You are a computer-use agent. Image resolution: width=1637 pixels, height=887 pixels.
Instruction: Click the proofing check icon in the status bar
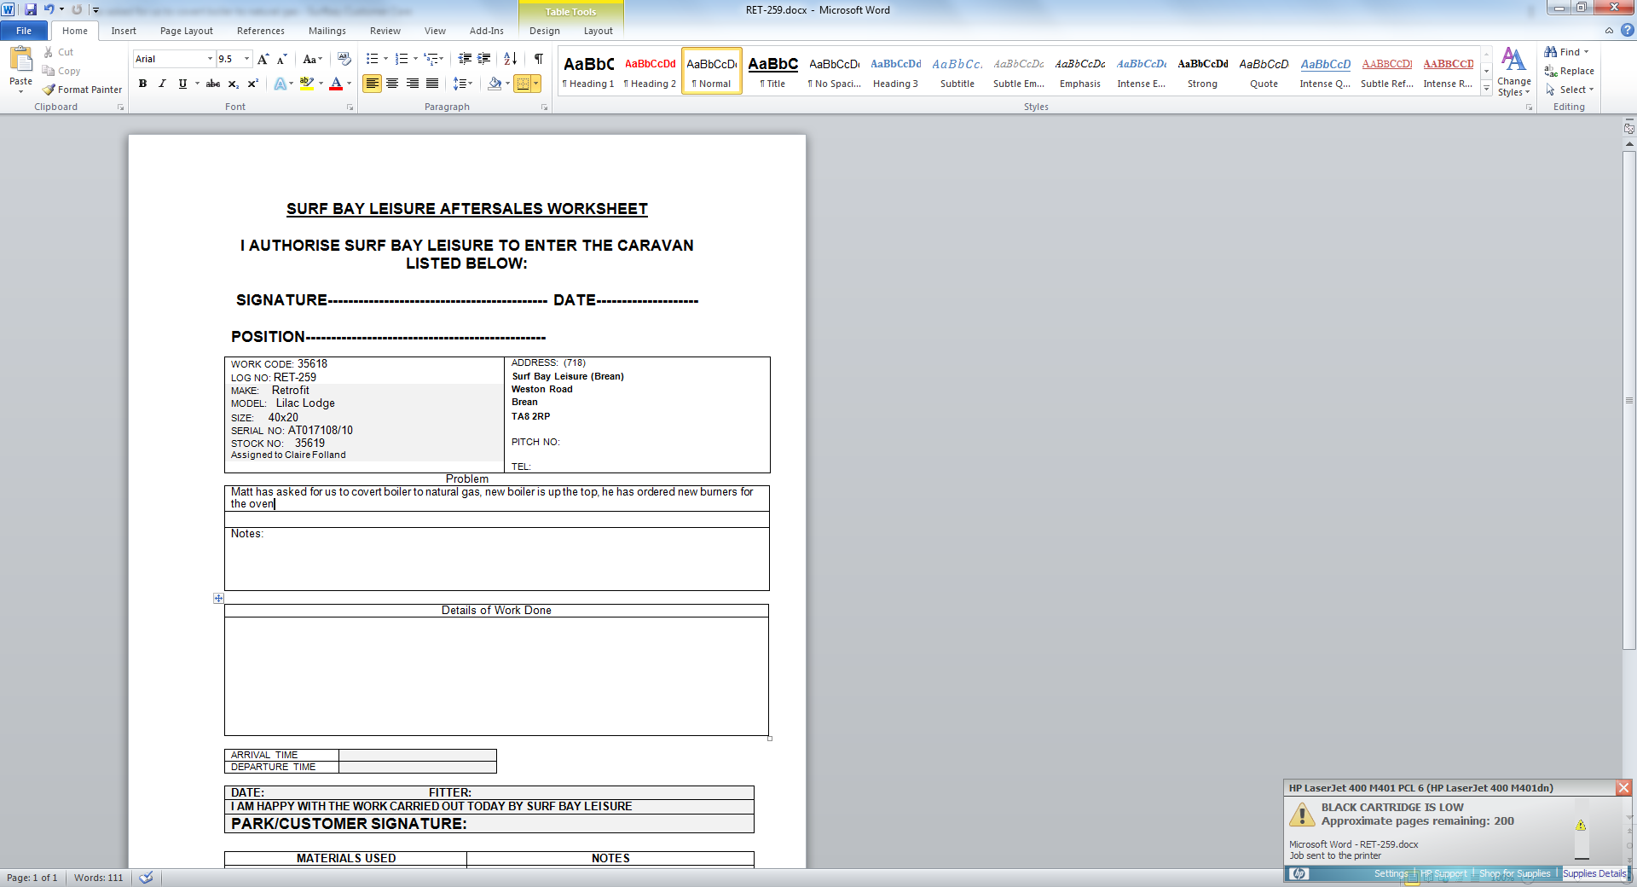click(146, 878)
